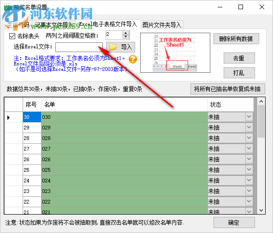Click 将所有已抽名单恢复成未抽 button
Viewport: 273px width, 233px height.
(227, 89)
